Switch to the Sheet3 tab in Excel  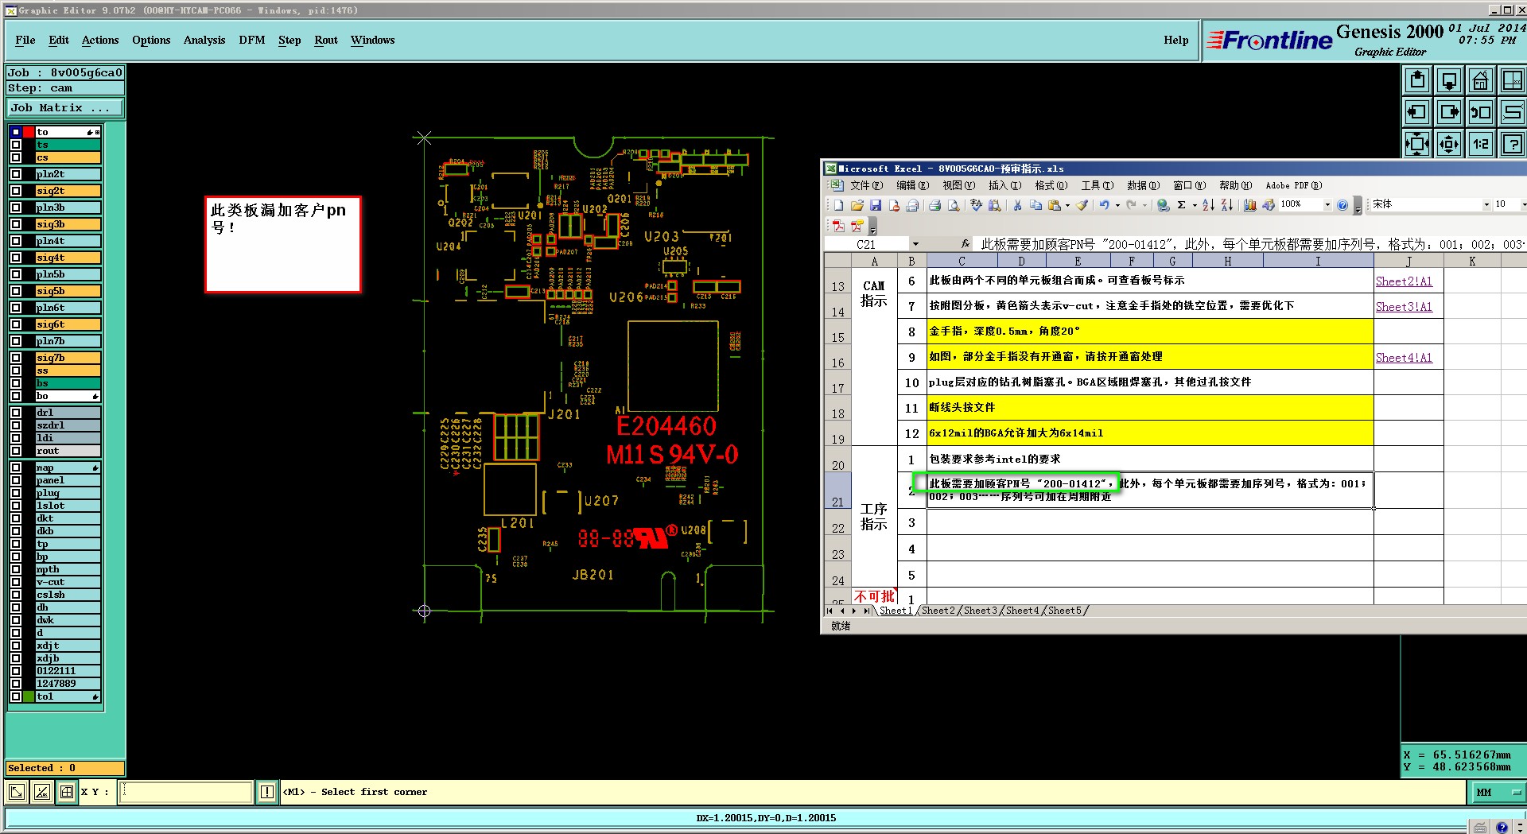(981, 611)
